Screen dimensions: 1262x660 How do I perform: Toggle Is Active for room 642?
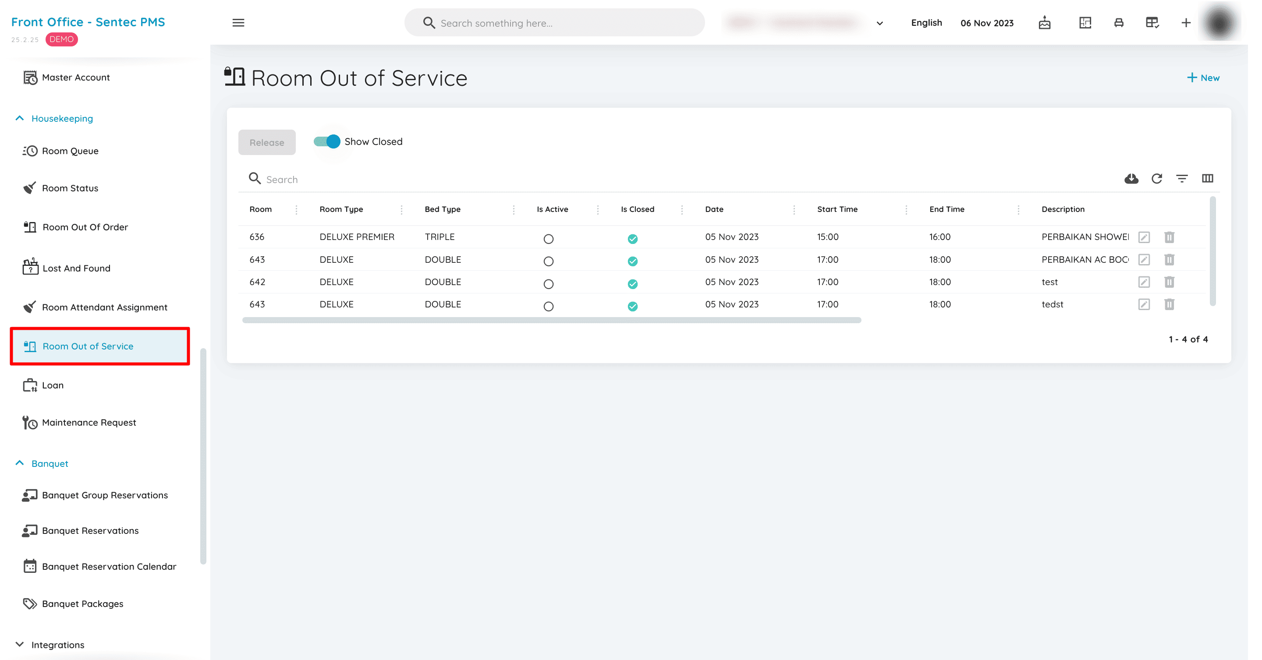tap(548, 284)
